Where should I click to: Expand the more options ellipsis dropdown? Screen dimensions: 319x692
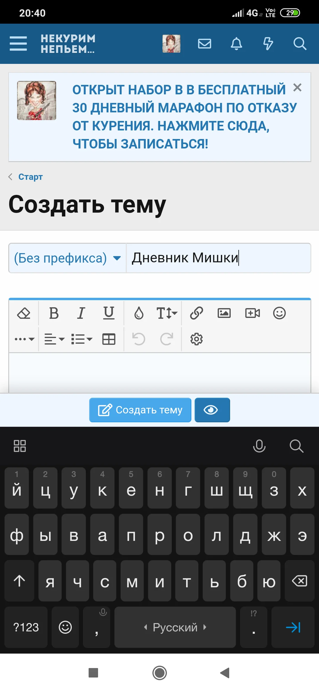click(x=25, y=339)
